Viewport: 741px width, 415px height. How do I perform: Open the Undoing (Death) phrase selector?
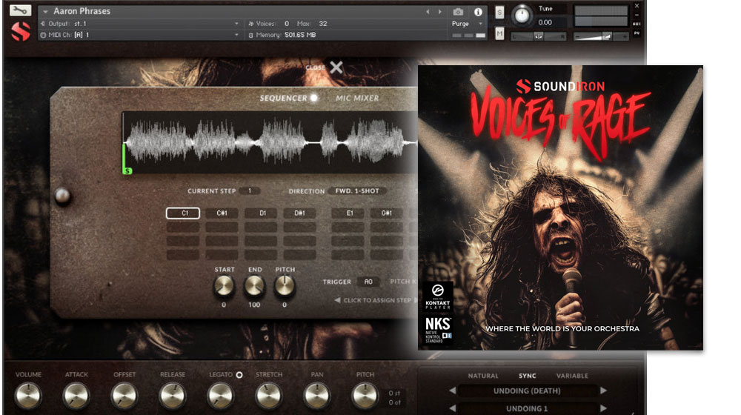[528, 391]
